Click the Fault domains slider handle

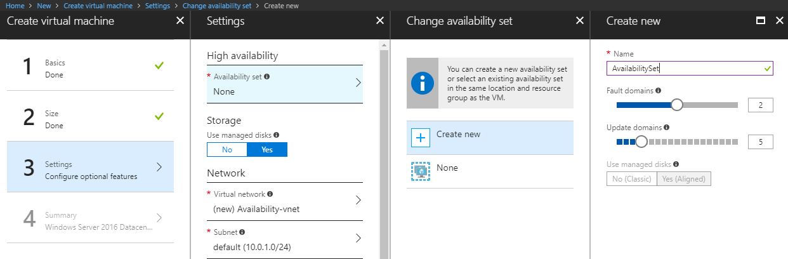(x=676, y=105)
